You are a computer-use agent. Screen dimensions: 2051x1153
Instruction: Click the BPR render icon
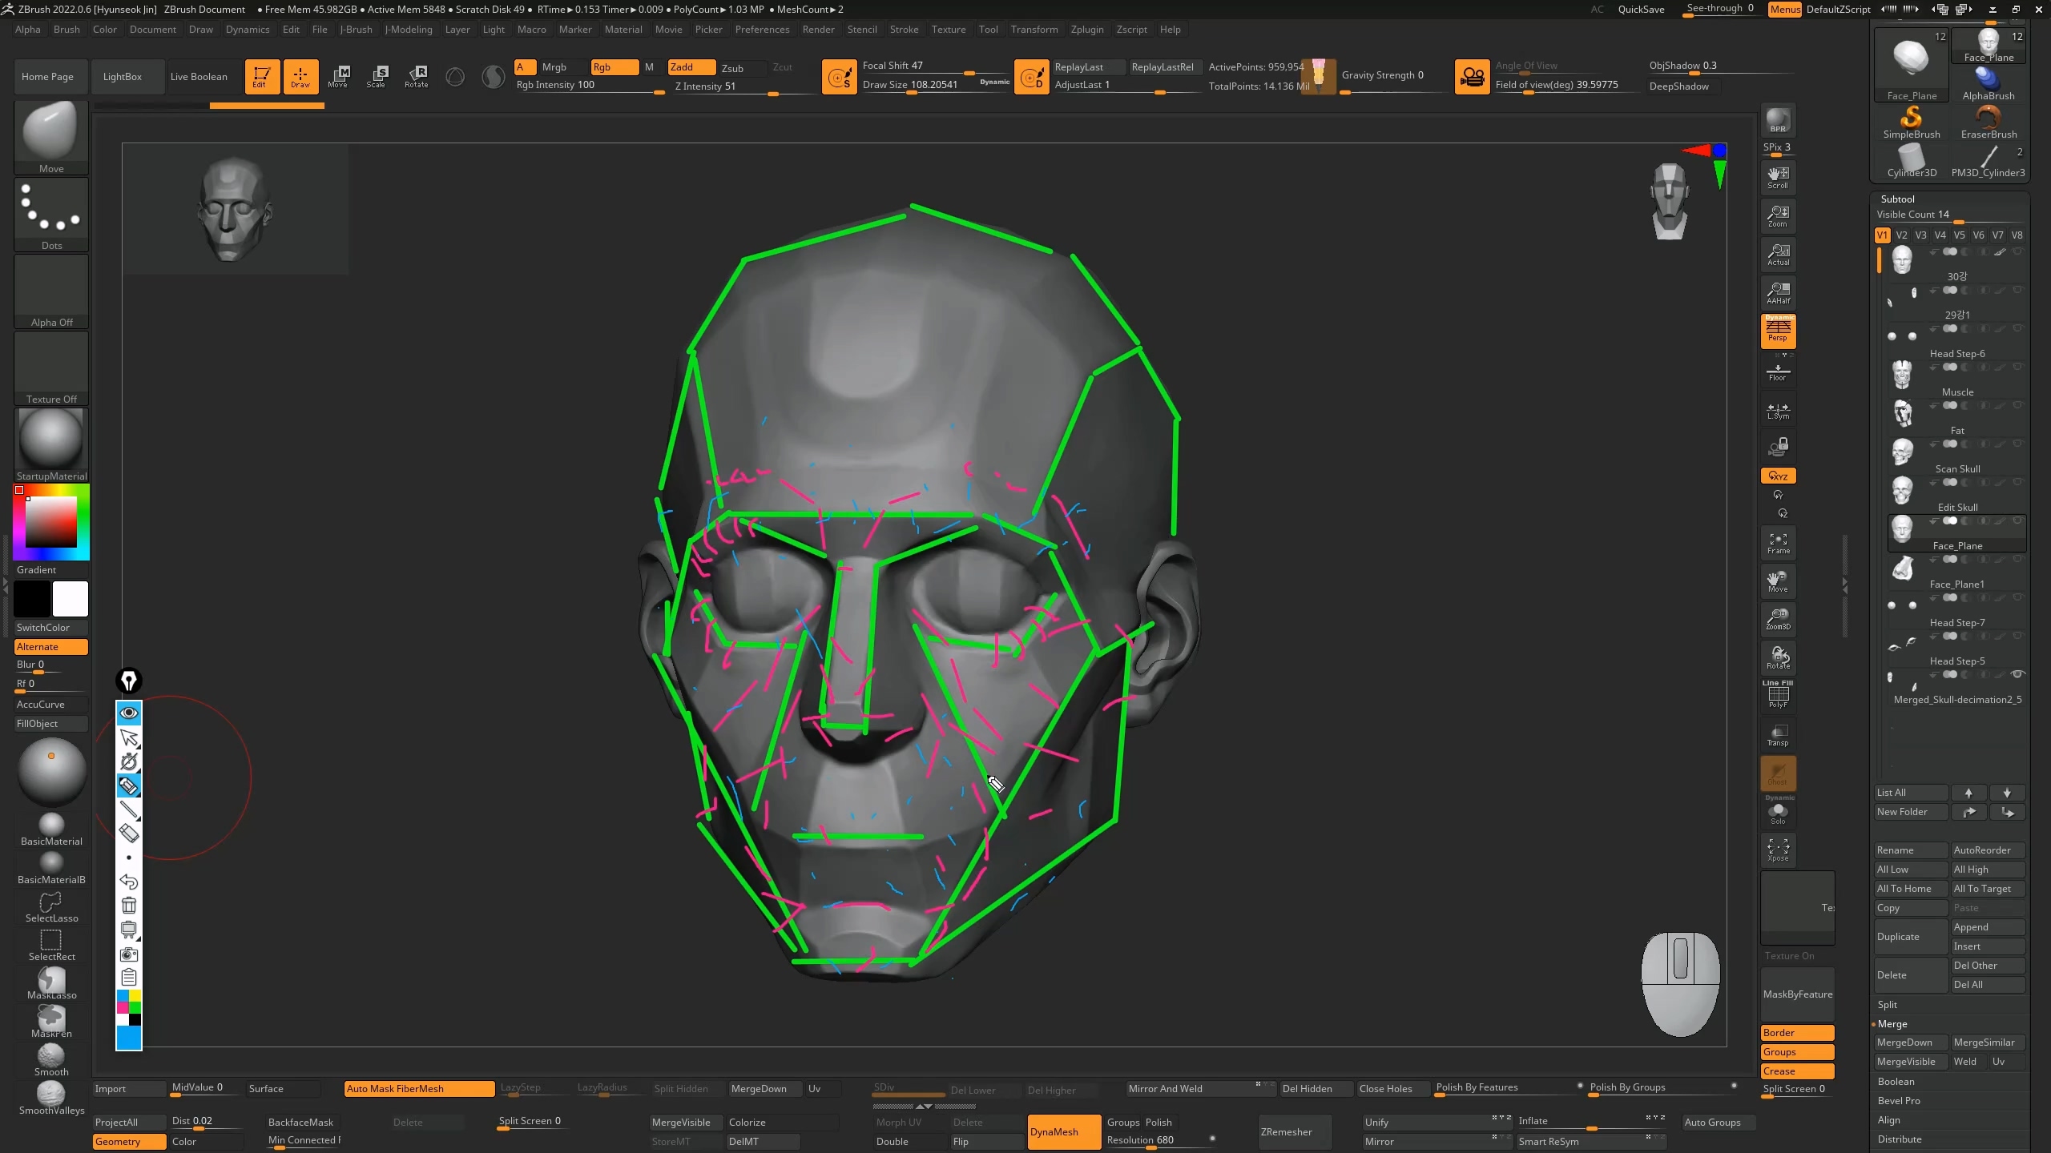click(1778, 120)
